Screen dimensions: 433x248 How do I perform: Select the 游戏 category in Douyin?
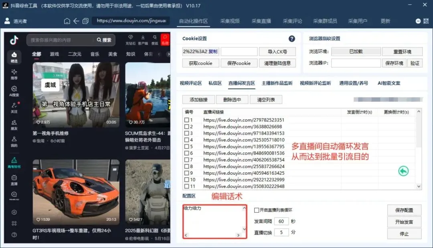tap(55, 54)
